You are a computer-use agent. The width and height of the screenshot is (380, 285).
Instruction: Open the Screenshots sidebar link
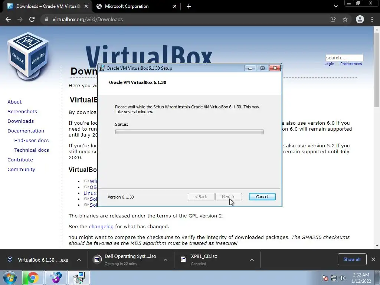click(x=22, y=111)
